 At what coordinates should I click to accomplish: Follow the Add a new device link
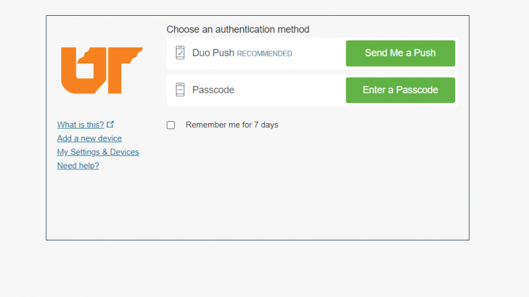[90, 138]
